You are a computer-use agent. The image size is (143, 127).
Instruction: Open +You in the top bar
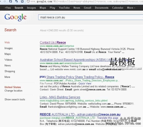(x=8, y=8)
